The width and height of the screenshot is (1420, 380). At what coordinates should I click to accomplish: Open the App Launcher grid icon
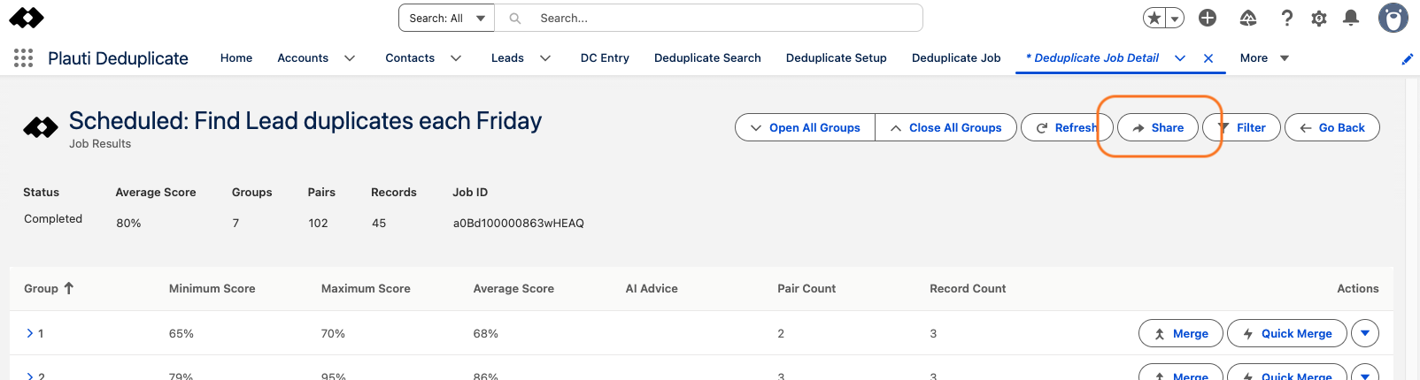click(x=24, y=58)
